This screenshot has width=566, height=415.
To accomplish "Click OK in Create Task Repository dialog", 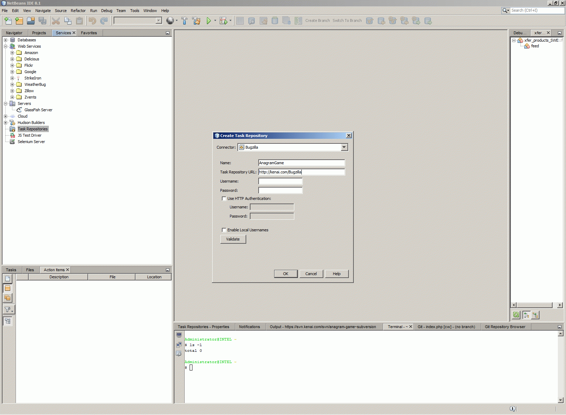I will click(x=286, y=274).
